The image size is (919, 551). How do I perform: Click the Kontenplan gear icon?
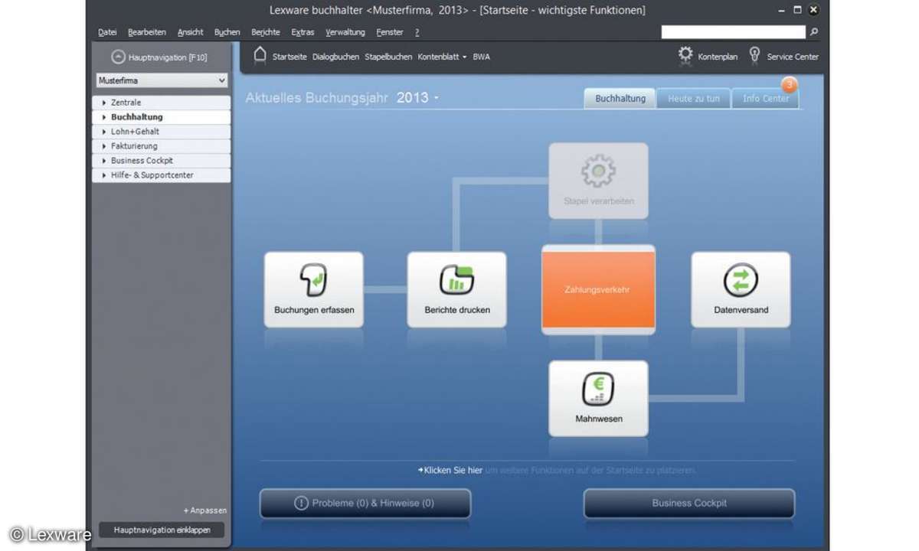coord(685,55)
